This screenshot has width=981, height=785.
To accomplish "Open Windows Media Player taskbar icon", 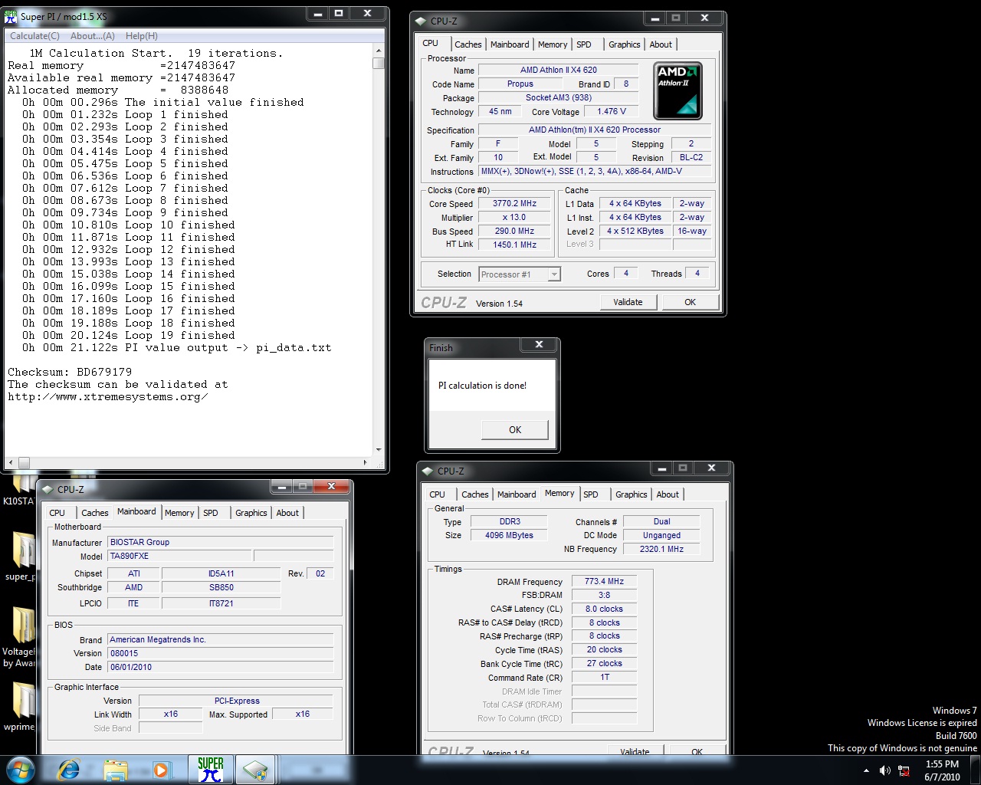I will coord(162,769).
